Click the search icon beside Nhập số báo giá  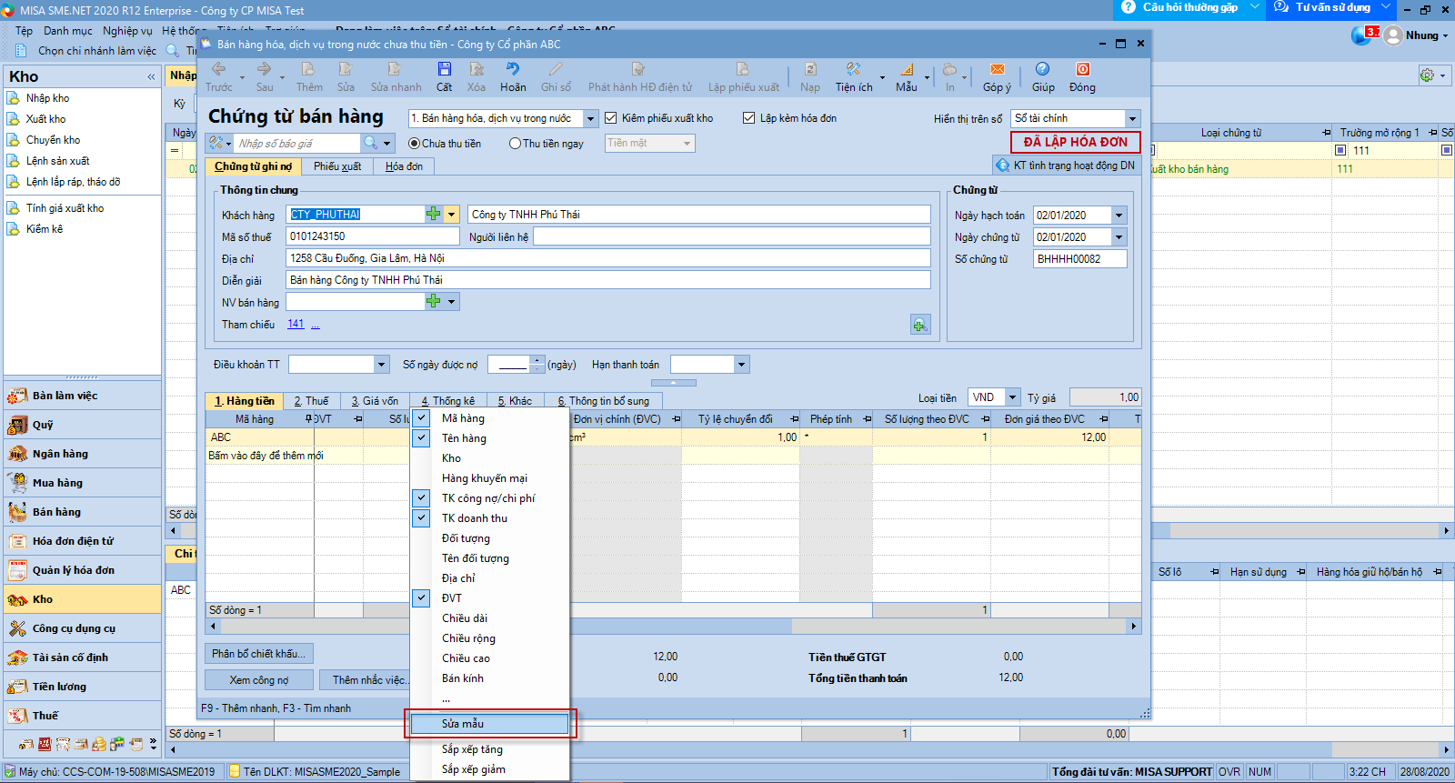(370, 143)
